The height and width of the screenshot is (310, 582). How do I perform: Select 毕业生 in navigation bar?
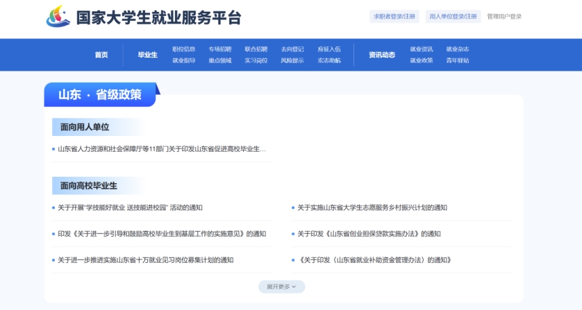(x=147, y=55)
